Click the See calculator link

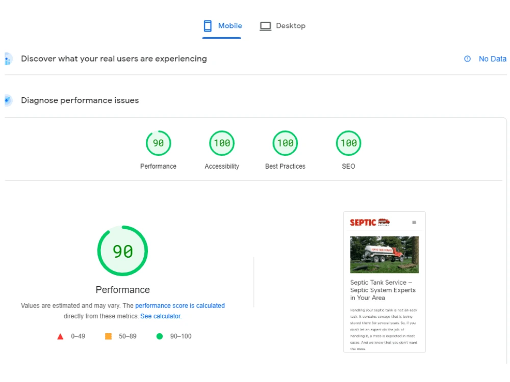(x=160, y=316)
